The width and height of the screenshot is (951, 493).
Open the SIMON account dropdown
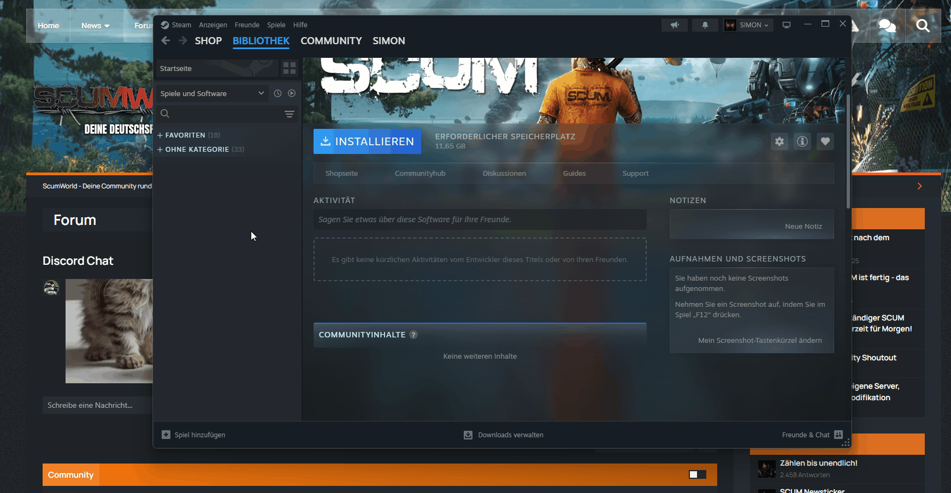coord(748,25)
